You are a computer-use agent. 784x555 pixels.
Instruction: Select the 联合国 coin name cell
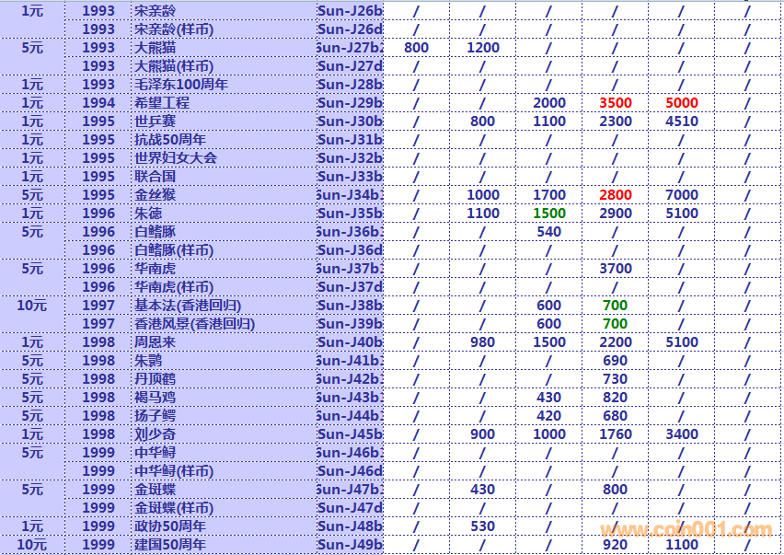pyautogui.click(x=155, y=177)
